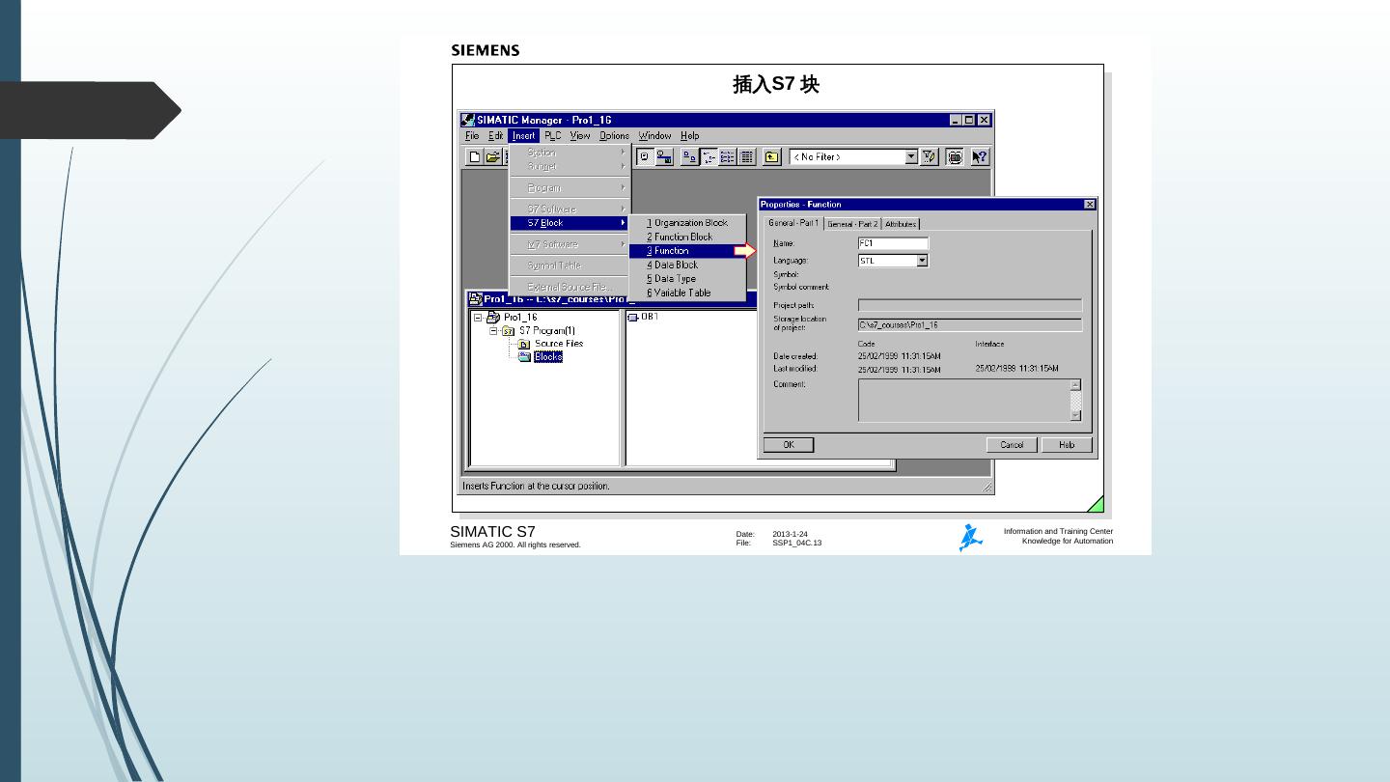The image size is (1390, 782).
Task: Click the Open project folder icon
Action: coord(492,157)
